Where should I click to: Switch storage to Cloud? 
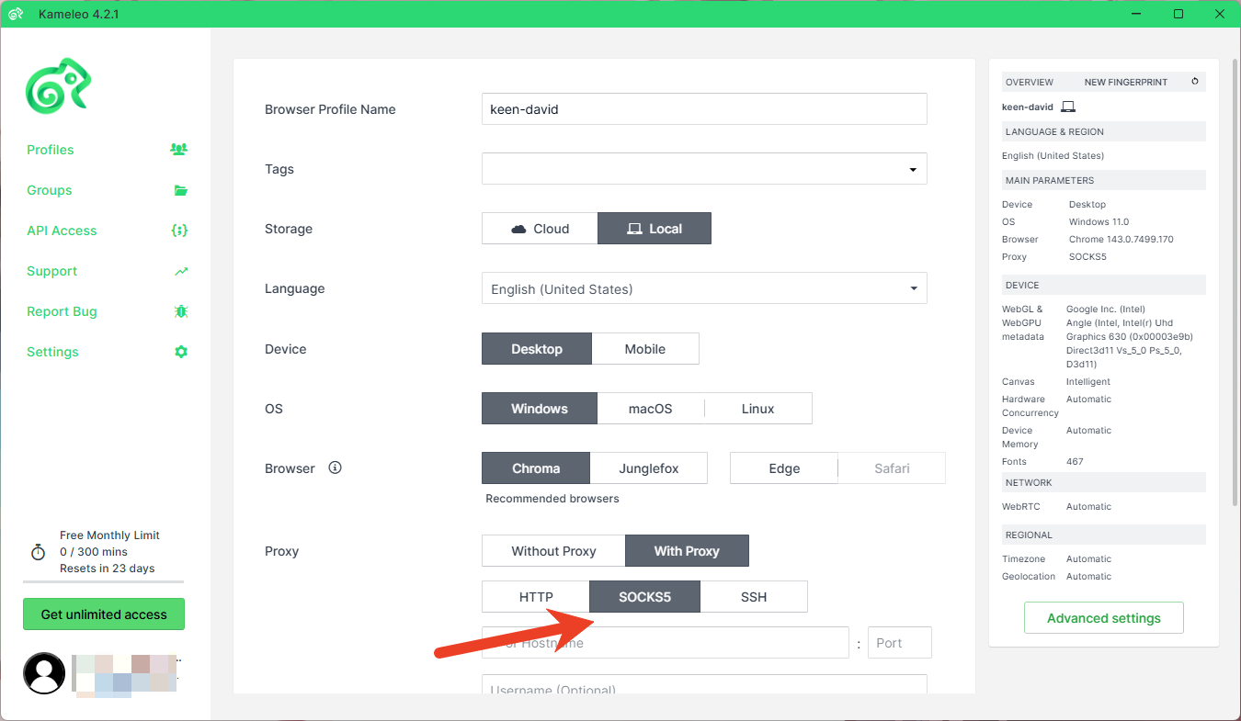tap(540, 229)
